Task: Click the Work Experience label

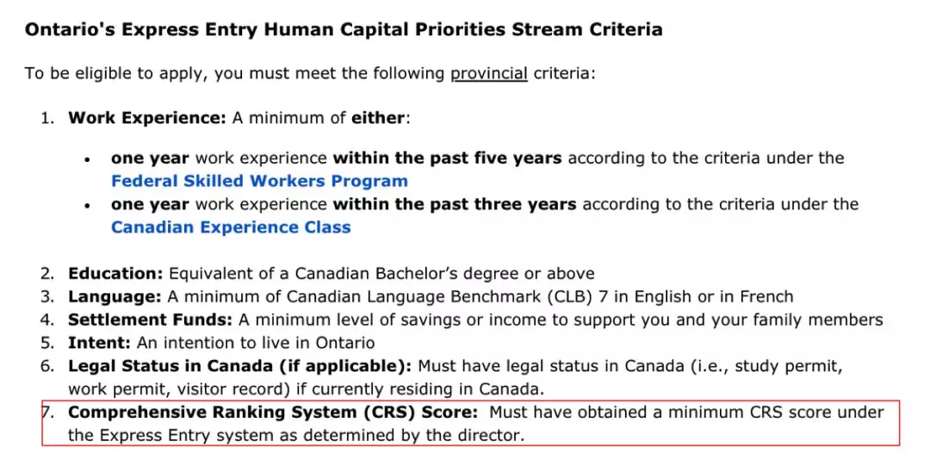Action: pos(148,118)
